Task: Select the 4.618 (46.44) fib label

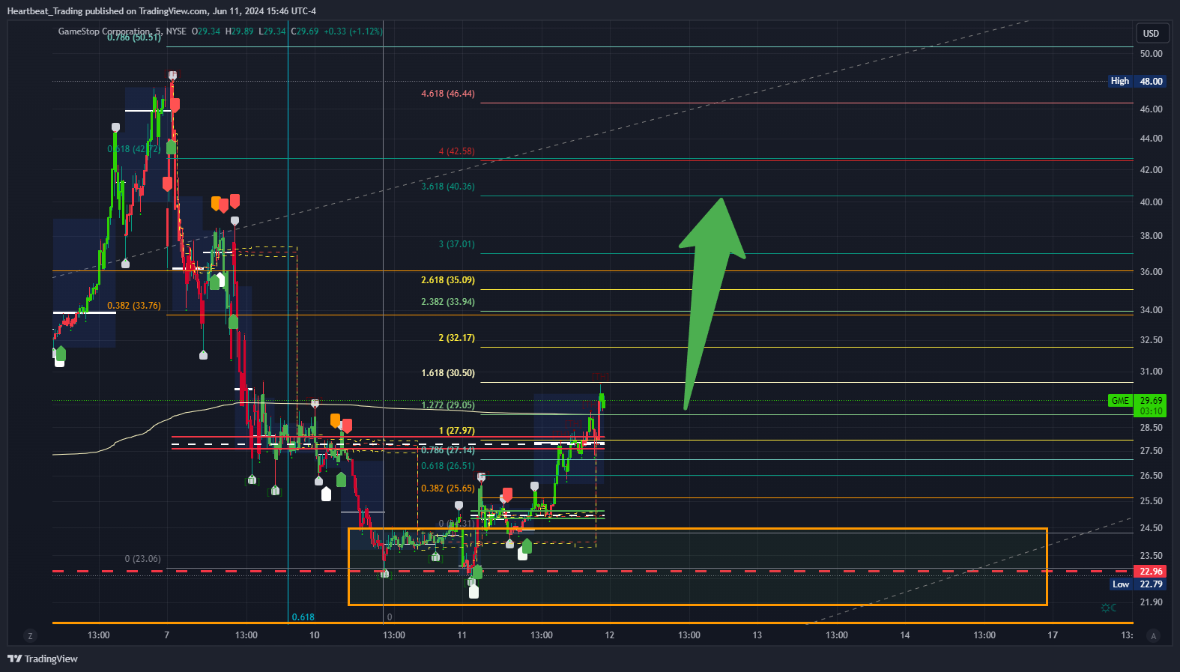Action: click(448, 94)
